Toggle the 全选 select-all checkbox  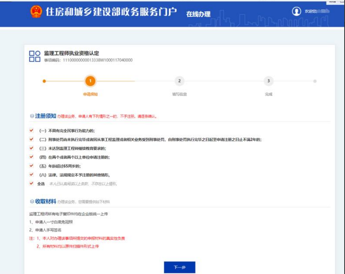[32, 184]
